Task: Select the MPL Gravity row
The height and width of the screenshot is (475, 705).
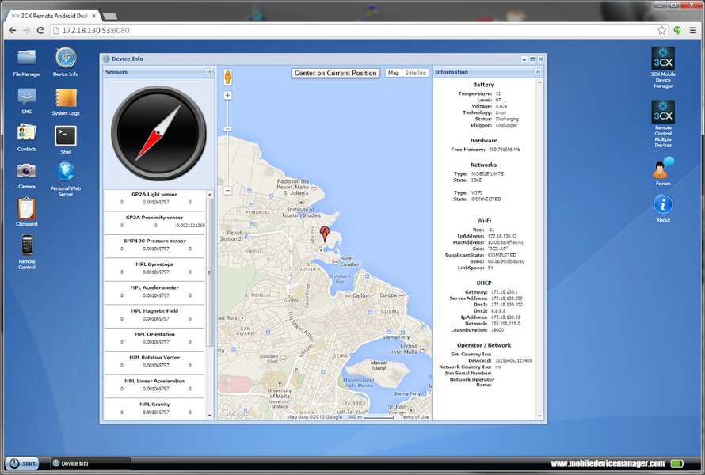Action: (x=154, y=408)
